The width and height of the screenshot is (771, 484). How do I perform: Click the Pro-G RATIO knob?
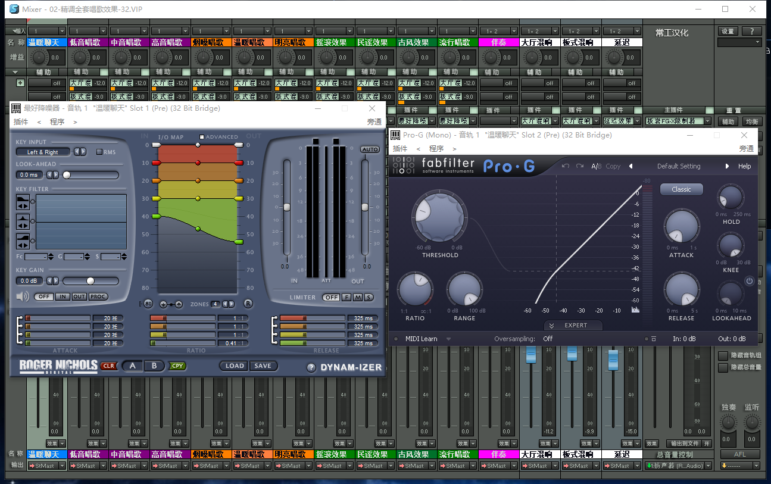coord(415,291)
